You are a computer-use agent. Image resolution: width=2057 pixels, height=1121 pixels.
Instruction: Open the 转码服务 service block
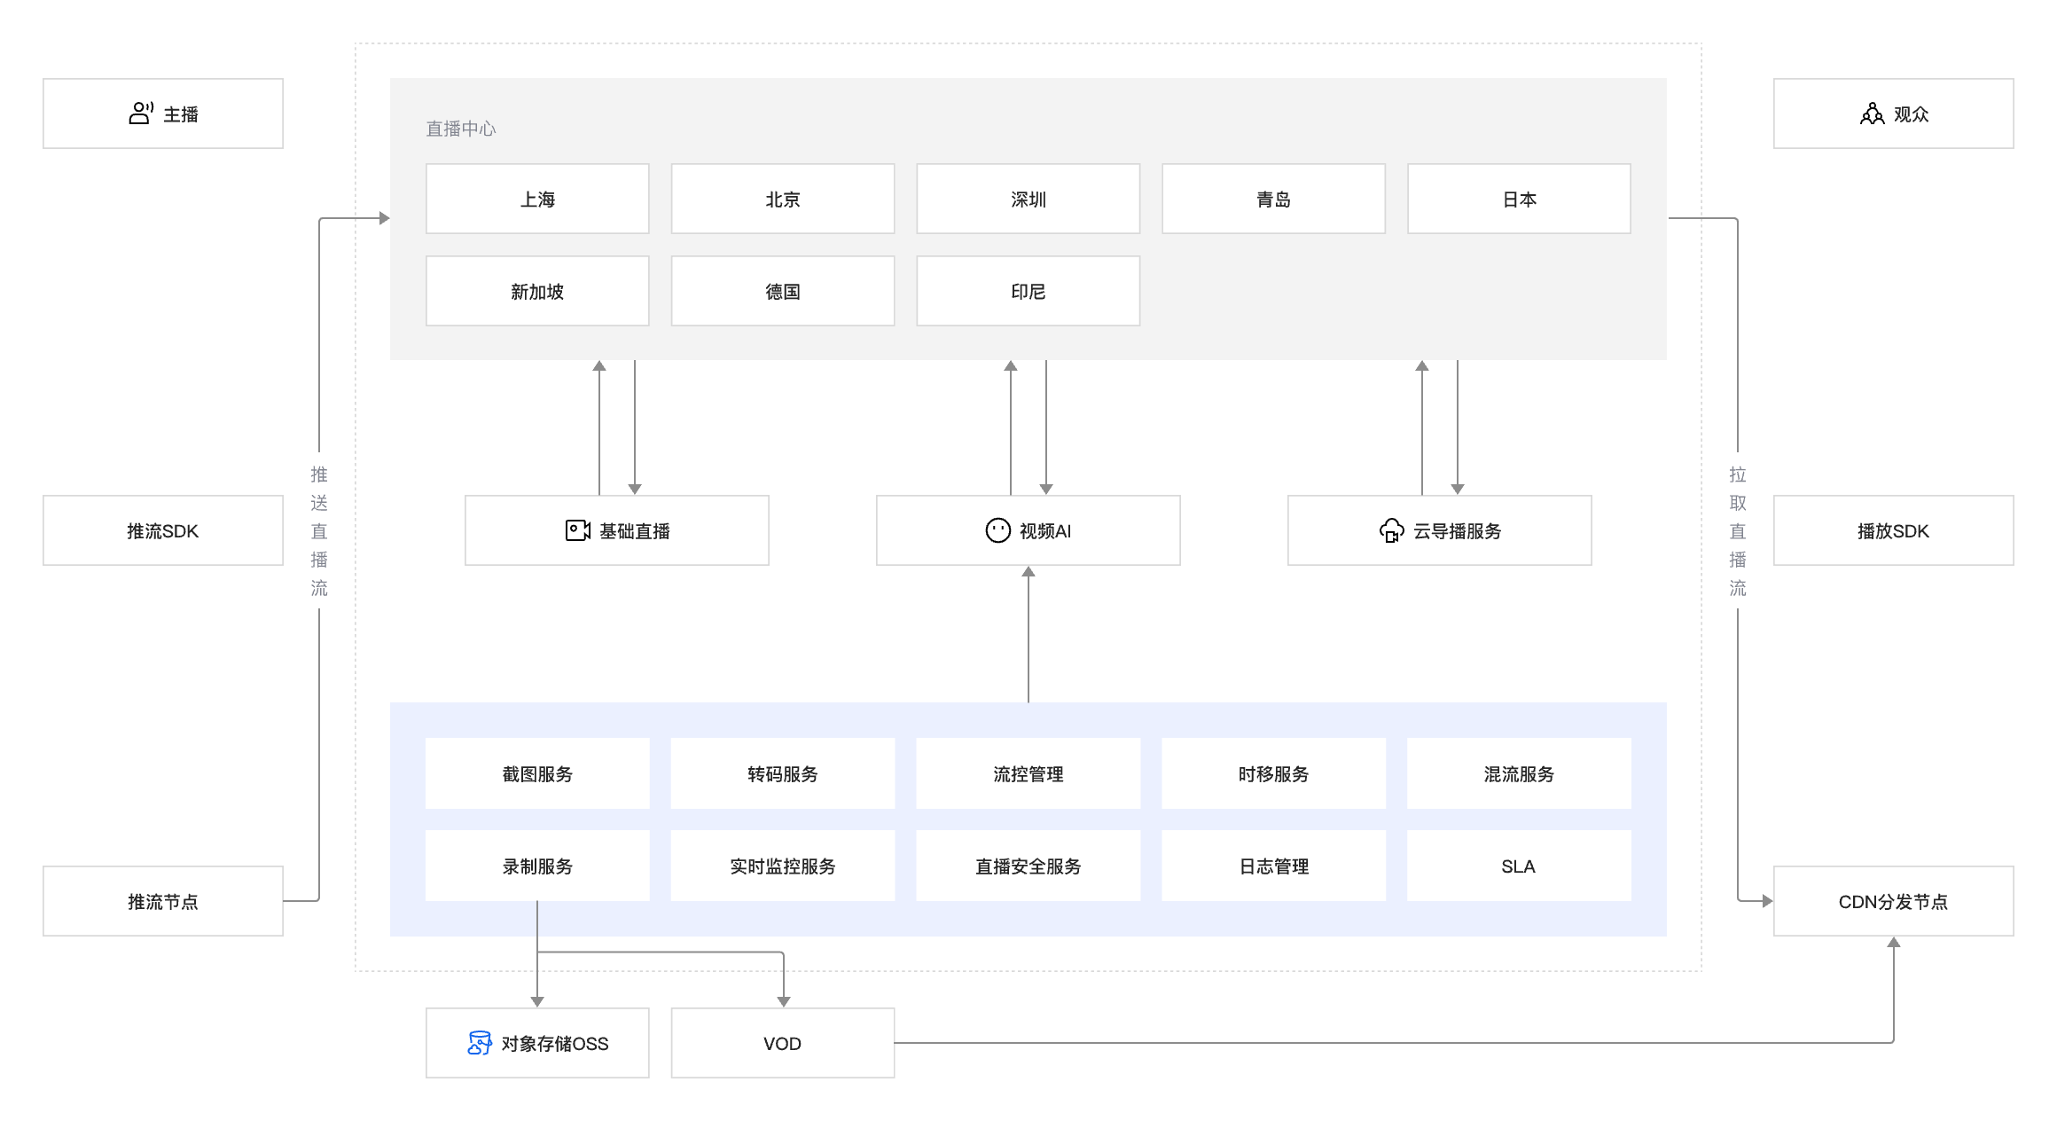pyautogui.click(x=782, y=773)
